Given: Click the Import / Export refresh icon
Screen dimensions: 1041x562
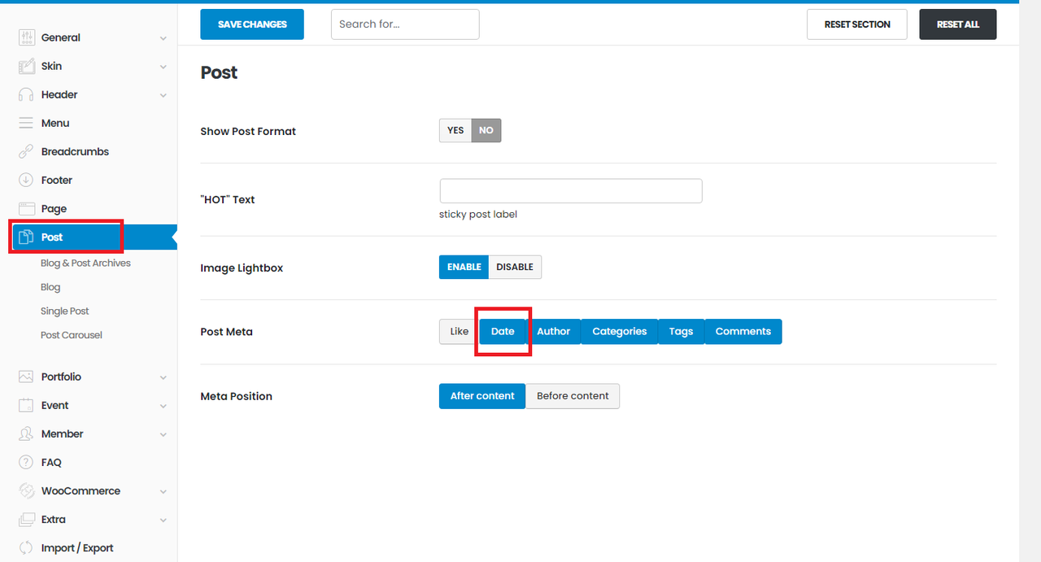Looking at the screenshot, I should click(x=27, y=547).
